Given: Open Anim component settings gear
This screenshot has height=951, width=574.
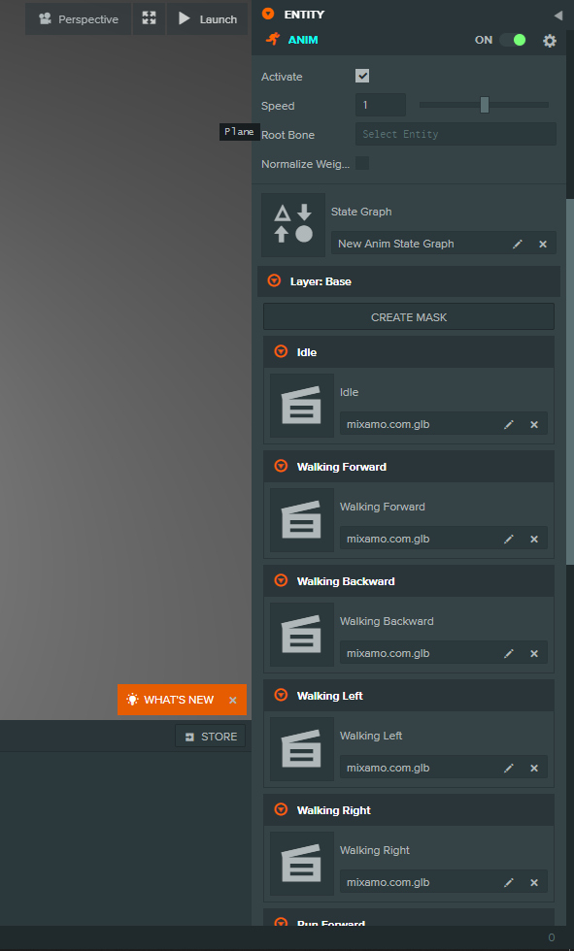Looking at the screenshot, I should point(549,41).
